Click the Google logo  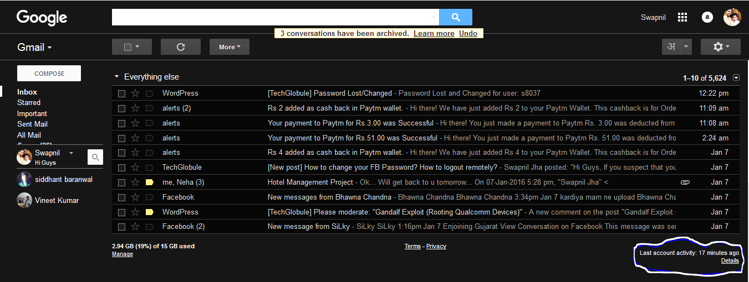(x=42, y=18)
